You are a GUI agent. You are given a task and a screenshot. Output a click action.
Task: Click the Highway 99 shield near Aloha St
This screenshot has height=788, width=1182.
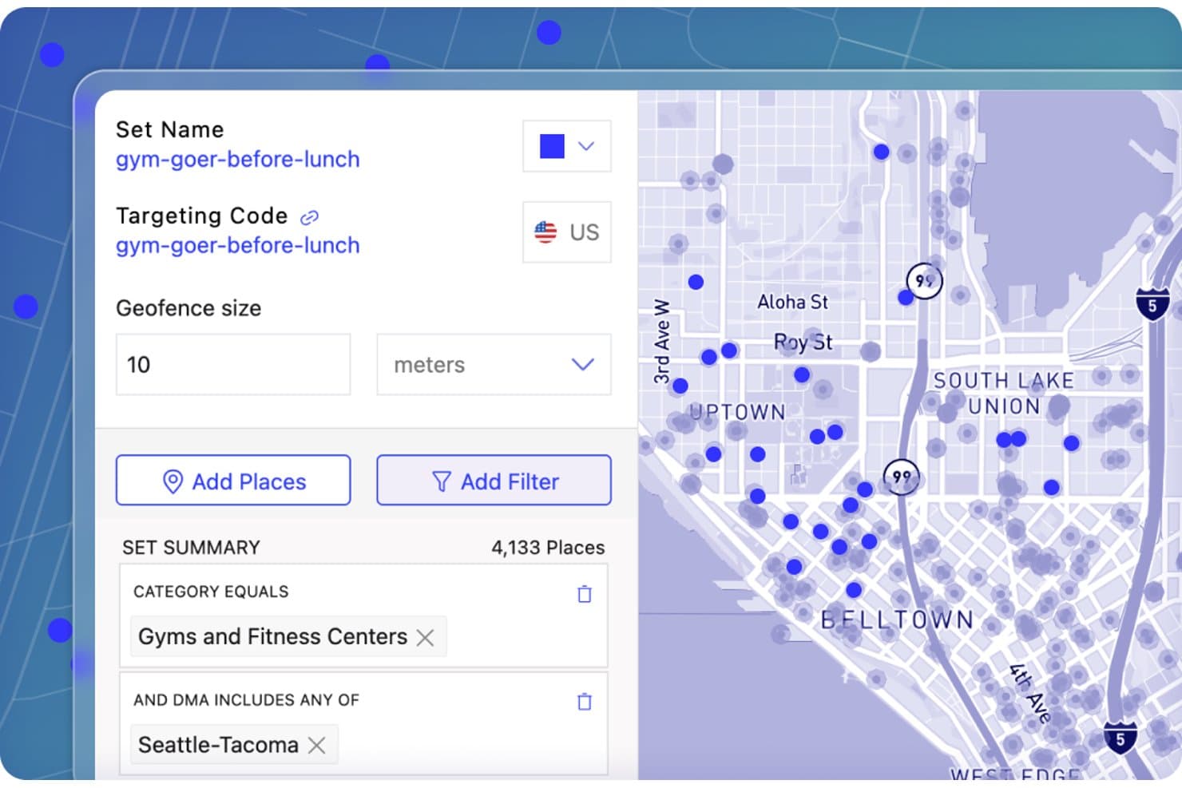coord(924,281)
